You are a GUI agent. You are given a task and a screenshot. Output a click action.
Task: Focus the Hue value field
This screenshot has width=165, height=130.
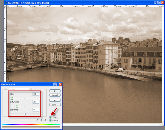pos(35,94)
